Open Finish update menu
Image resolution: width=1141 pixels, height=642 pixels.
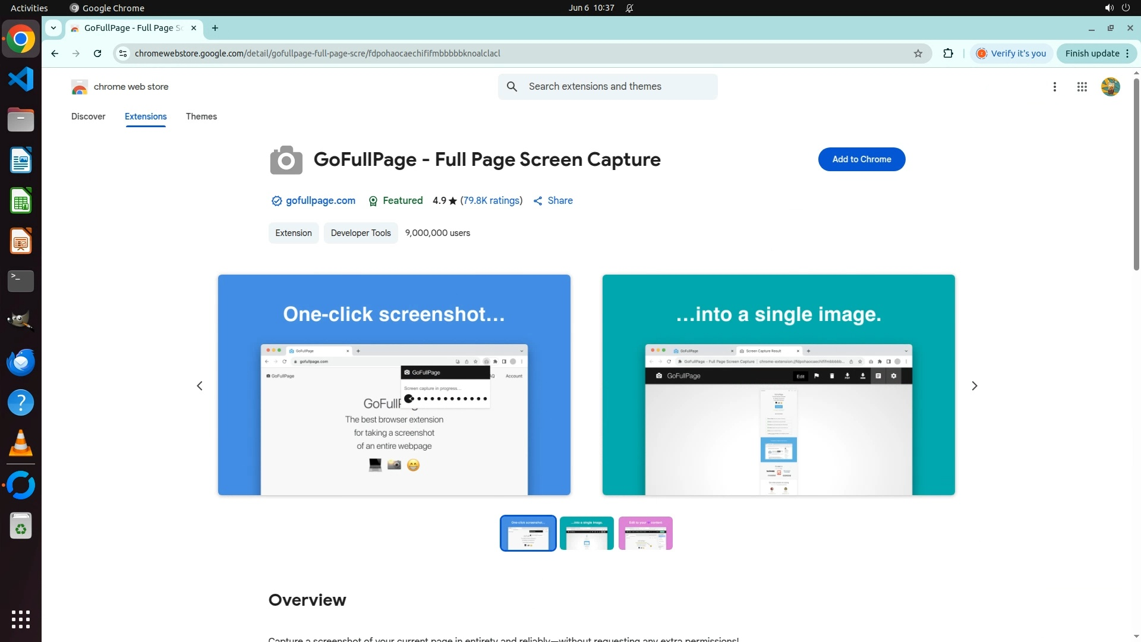[1096, 53]
